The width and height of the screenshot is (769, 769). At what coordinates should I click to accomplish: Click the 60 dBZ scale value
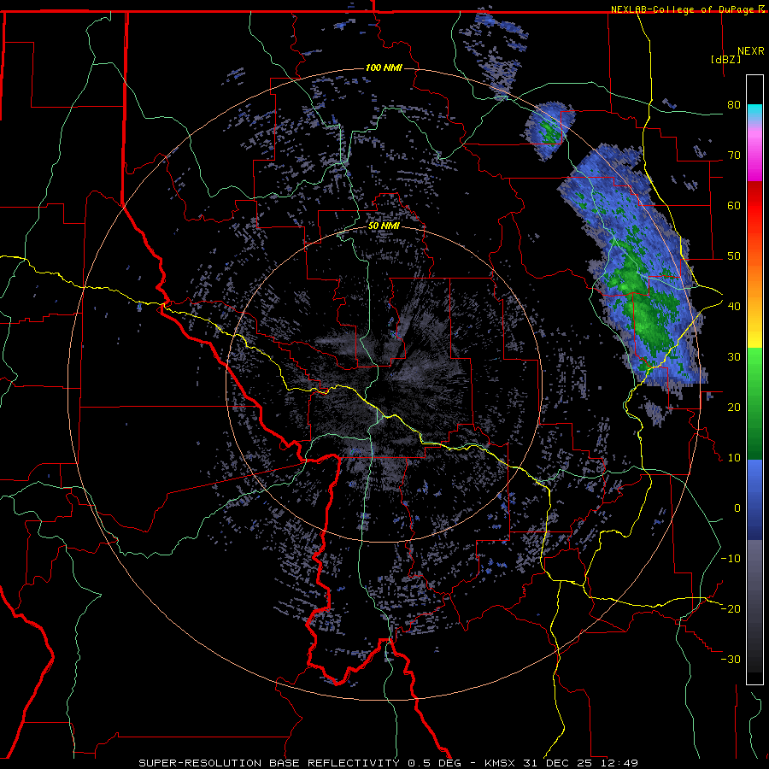pos(734,205)
